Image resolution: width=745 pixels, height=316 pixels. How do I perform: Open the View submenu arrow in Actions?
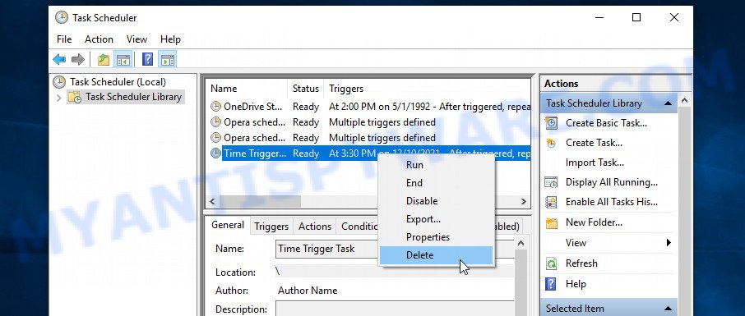669,242
